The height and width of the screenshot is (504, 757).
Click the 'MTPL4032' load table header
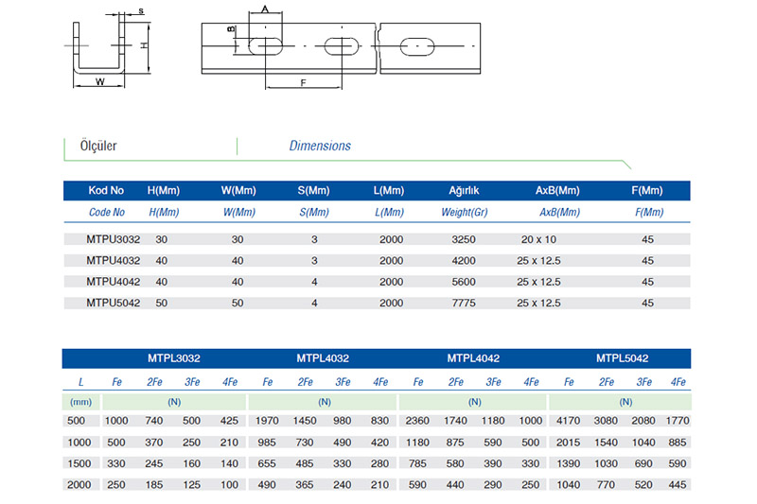(323, 358)
